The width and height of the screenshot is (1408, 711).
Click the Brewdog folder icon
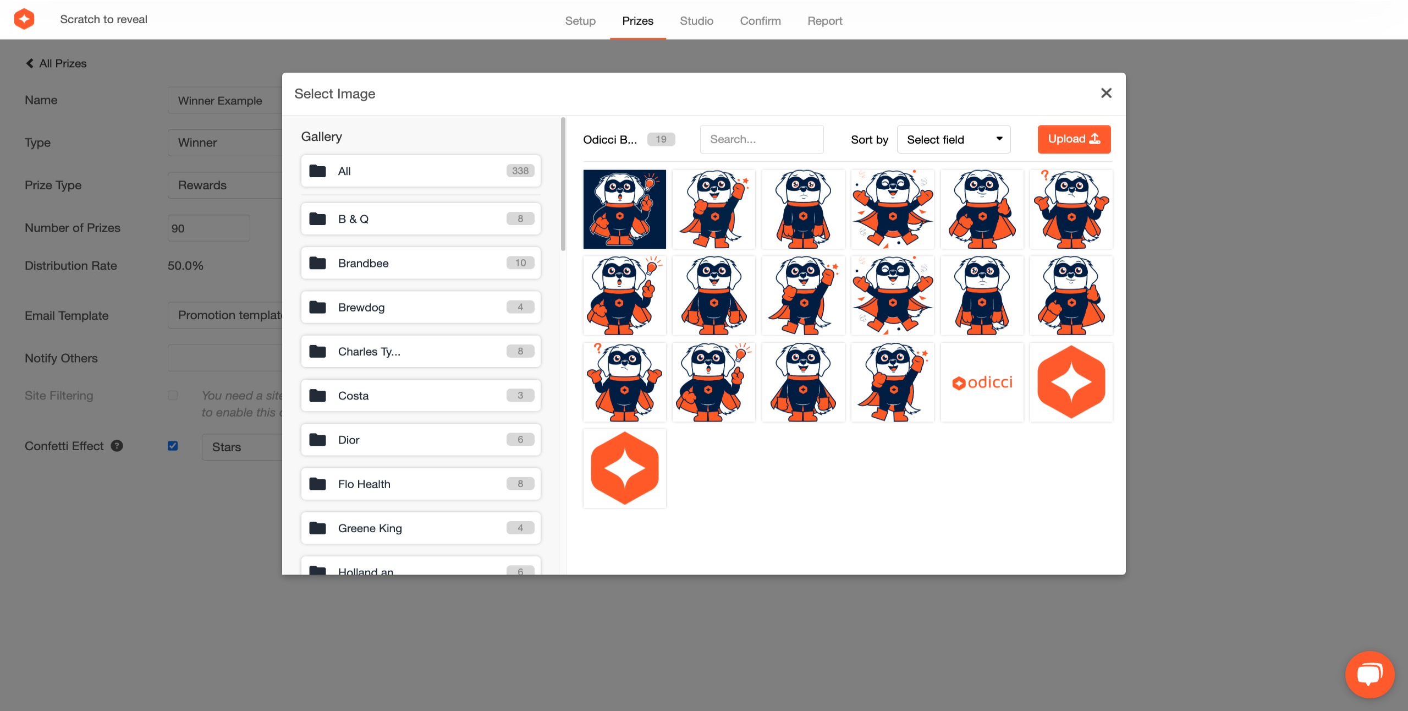[x=317, y=307]
